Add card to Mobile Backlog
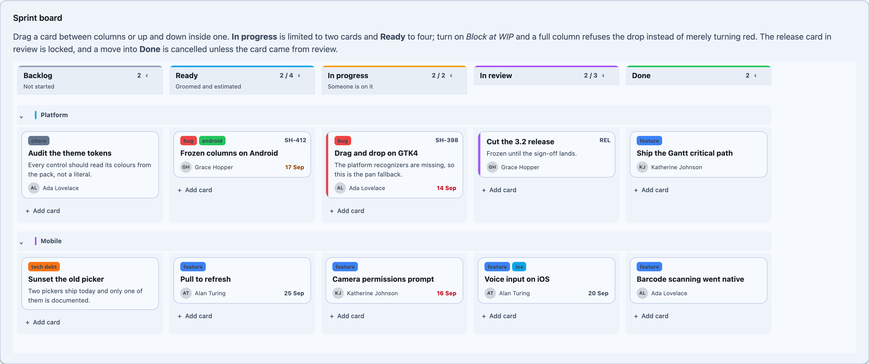 pyautogui.click(x=43, y=322)
